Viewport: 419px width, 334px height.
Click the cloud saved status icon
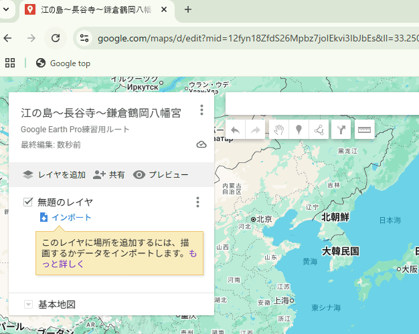coord(201,144)
